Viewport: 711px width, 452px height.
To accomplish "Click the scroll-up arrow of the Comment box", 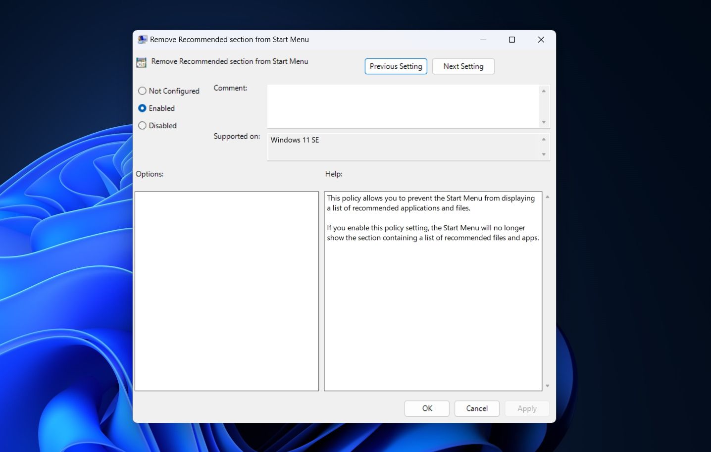I will click(x=543, y=91).
